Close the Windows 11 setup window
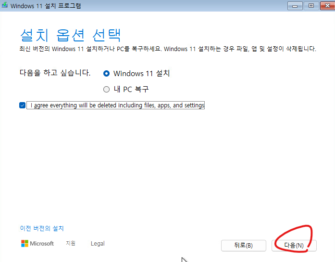The height and width of the screenshot is (262, 335). pyautogui.click(x=327, y=6)
